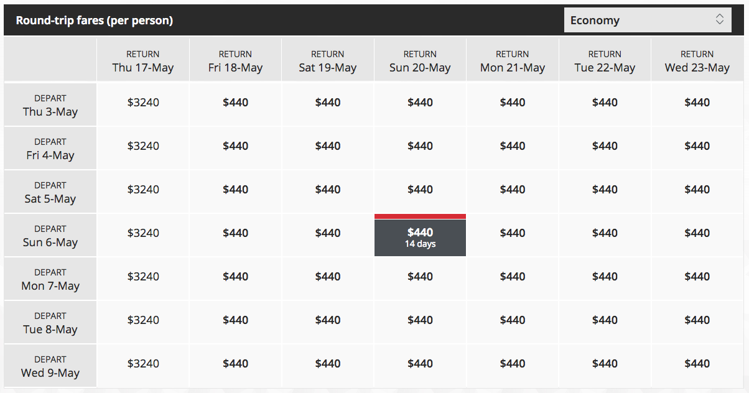Select Return Mon 21-May column header
This screenshot has width=749, height=393.
513,61
